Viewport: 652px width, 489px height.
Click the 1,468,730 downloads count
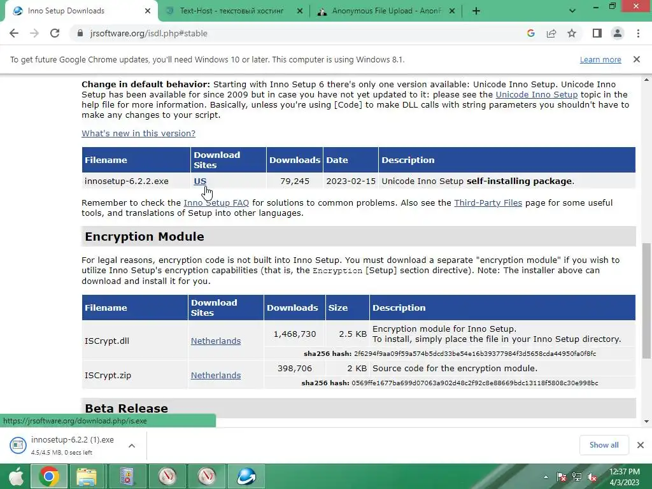pos(294,334)
